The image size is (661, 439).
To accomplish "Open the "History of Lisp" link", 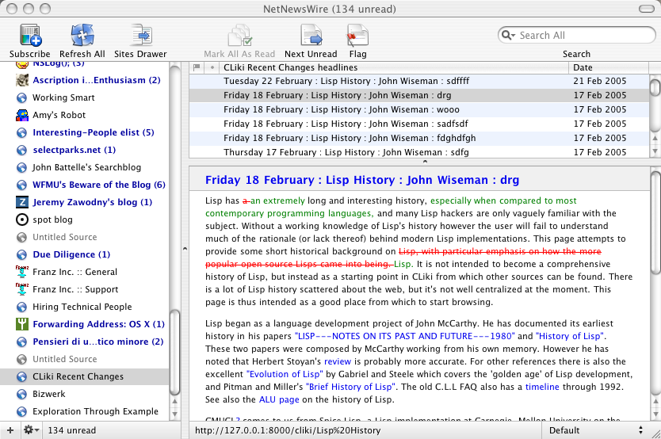I will click(x=570, y=336).
